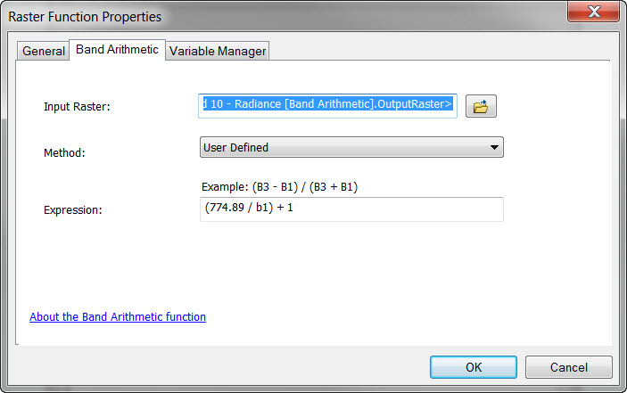The height and width of the screenshot is (393, 627).
Task: Click the browse folder icon for Input Raster
Action: click(x=481, y=107)
